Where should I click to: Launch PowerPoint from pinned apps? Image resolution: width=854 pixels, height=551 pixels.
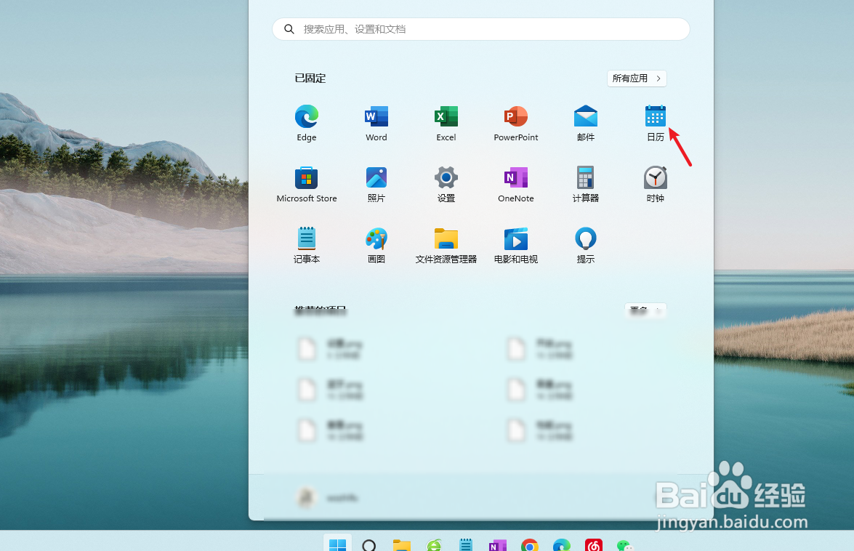(516, 124)
